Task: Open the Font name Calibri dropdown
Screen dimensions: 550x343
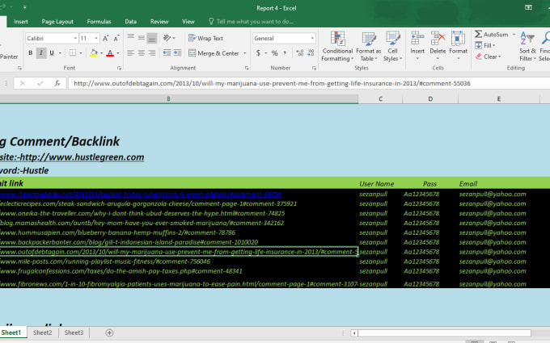Action: click(x=75, y=38)
